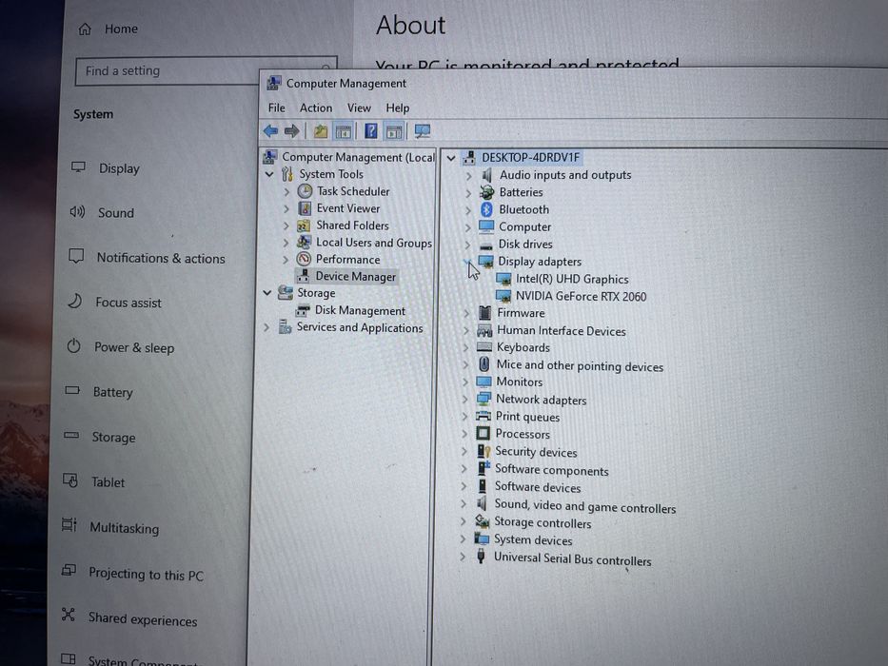Click the Event Viewer icon
Screen dimensions: 888x666
click(x=305, y=208)
